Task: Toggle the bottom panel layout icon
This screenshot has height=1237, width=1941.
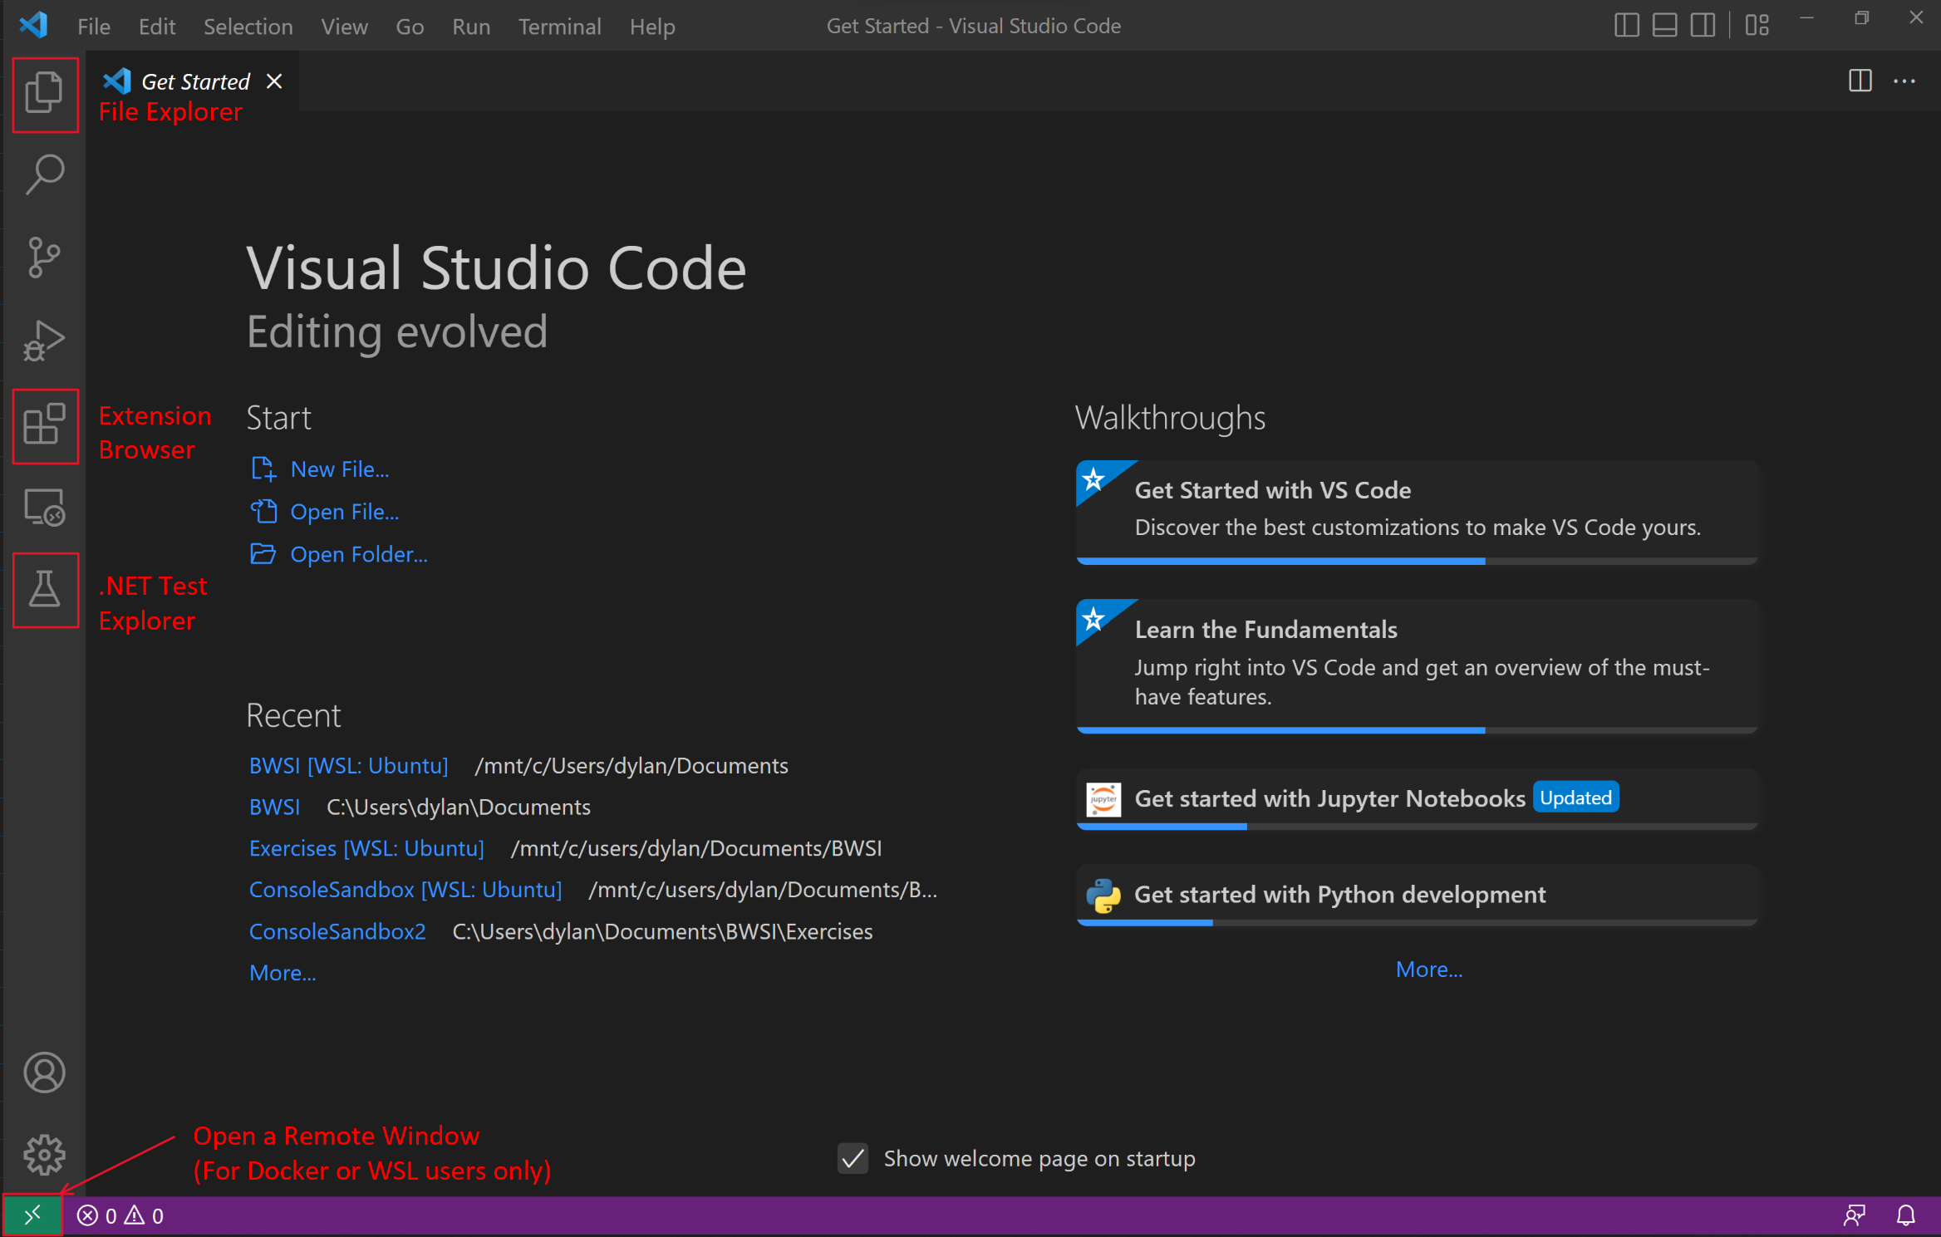Action: [x=1664, y=26]
